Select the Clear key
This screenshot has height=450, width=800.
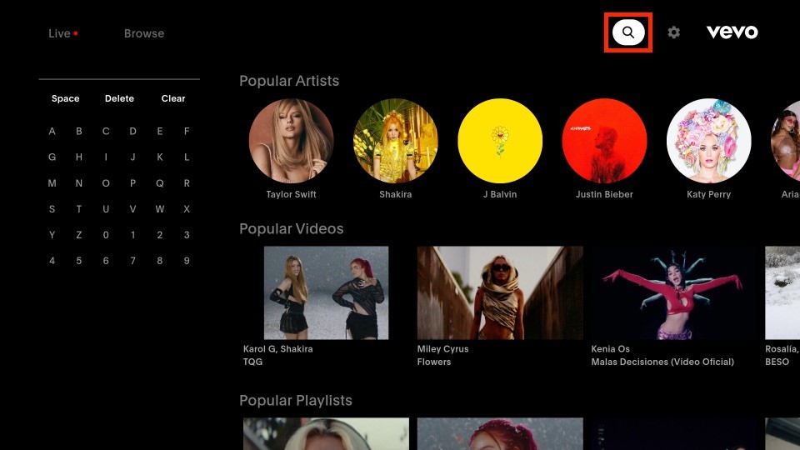pyautogui.click(x=173, y=98)
